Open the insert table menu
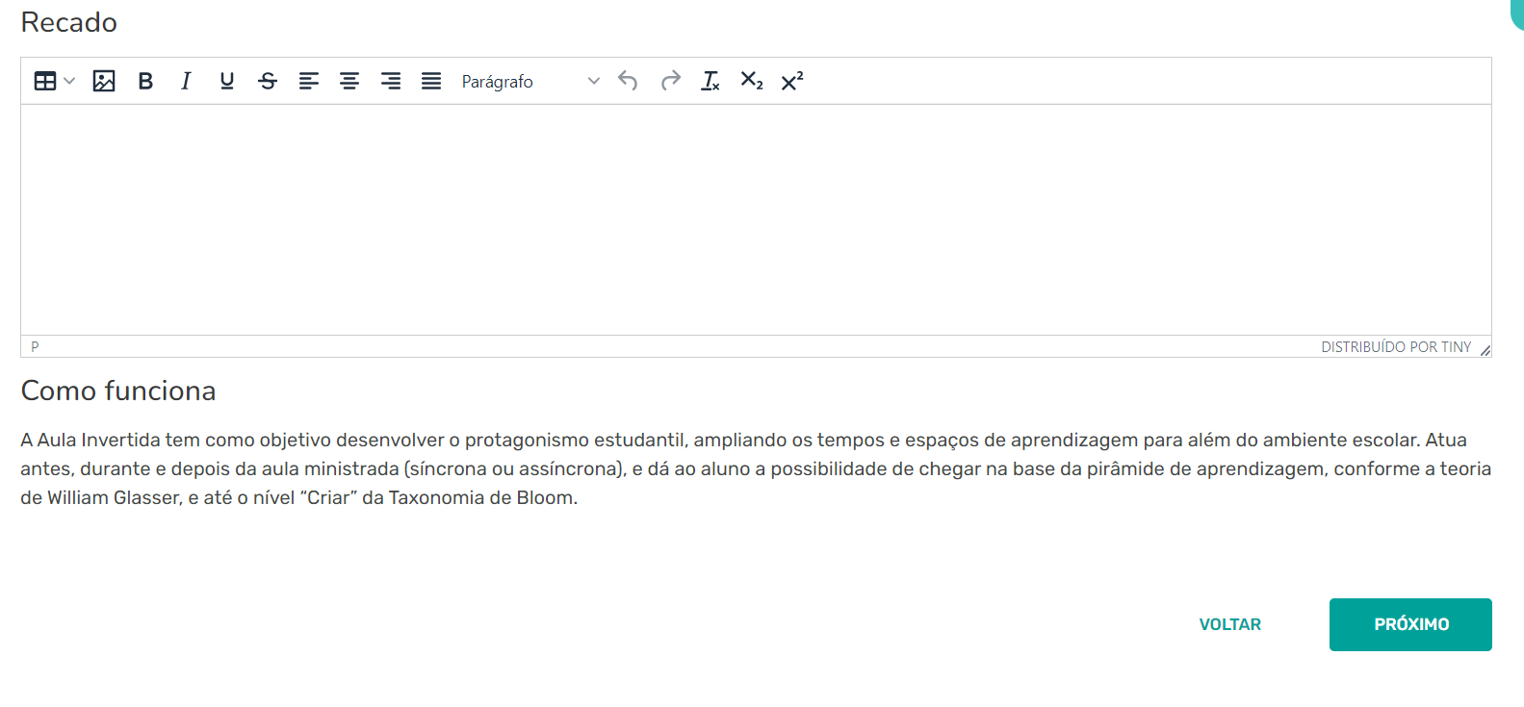The image size is (1524, 707). point(54,81)
